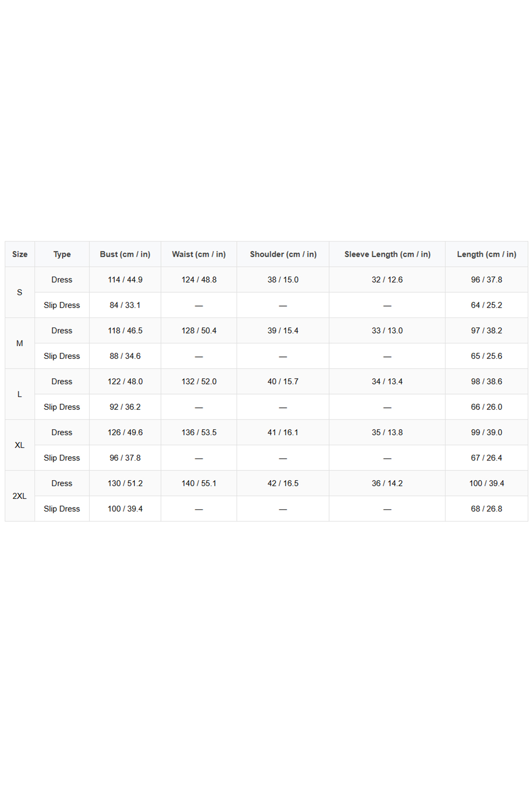The width and height of the screenshot is (532, 798).
Task: Click the waist value 140 / 55.1
Action: click(x=199, y=483)
